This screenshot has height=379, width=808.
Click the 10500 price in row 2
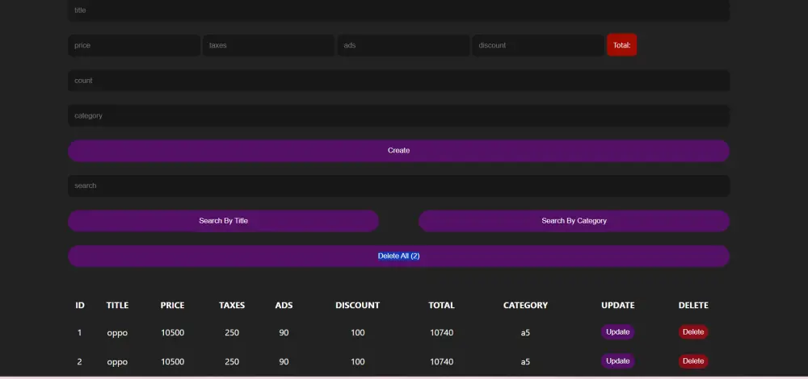tap(172, 362)
